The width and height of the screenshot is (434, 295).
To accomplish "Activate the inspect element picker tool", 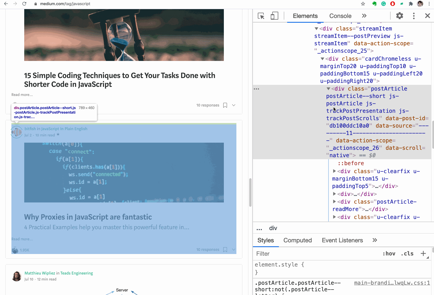I will [261, 16].
